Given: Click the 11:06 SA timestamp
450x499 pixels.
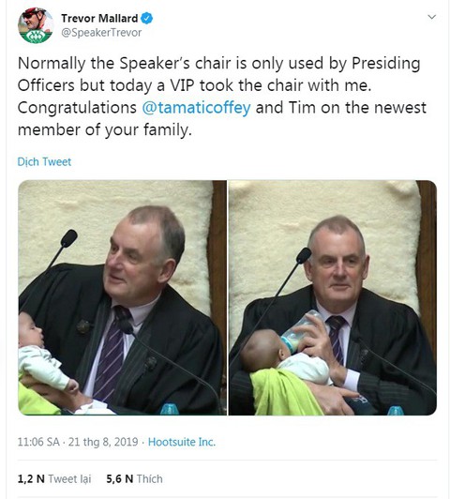Looking at the screenshot, I should 38,442.
